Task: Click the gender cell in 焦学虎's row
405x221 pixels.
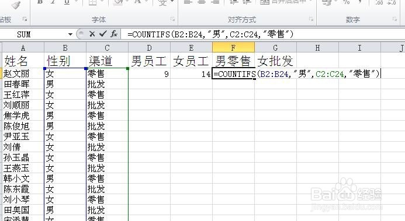Action: 65,115
